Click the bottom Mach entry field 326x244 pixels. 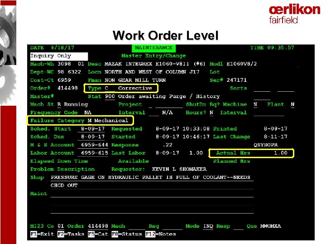coord(137,226)
